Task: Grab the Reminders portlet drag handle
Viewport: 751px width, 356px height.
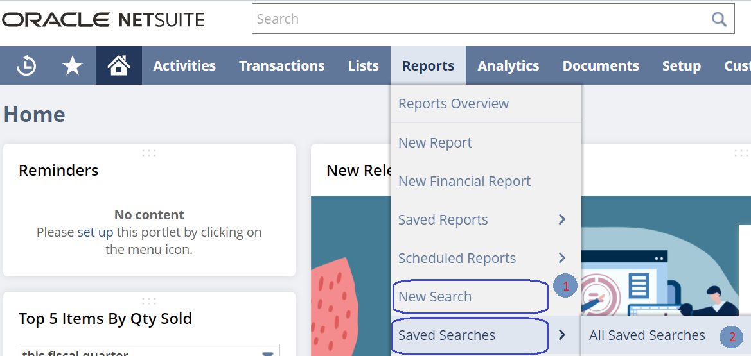Action: pyautogui.click(x=149, y=153)
